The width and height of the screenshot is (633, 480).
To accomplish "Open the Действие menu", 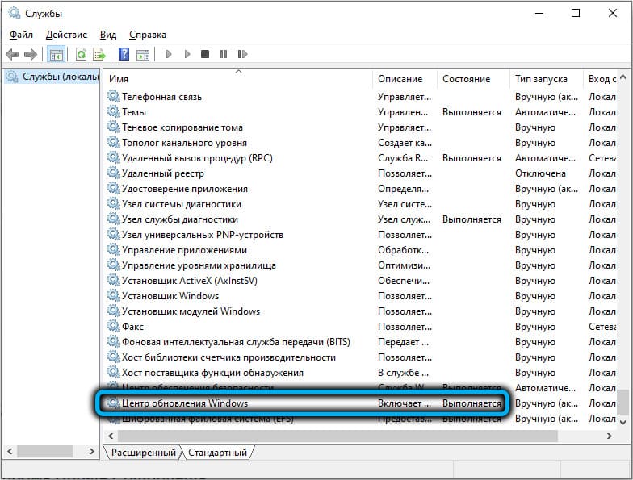I will tap(66, 35).
